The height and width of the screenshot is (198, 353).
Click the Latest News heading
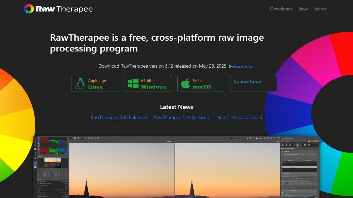176,107
